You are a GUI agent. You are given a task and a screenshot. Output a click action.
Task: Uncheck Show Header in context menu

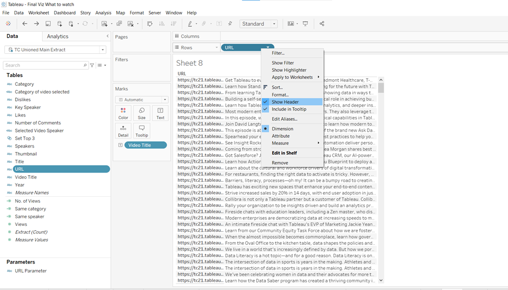(x=285, y=102)
